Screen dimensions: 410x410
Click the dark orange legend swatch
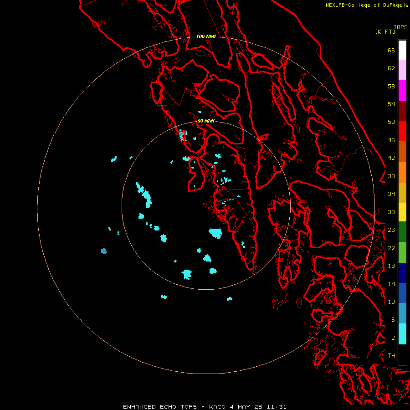pyautogui.click(x=402, y=151)
